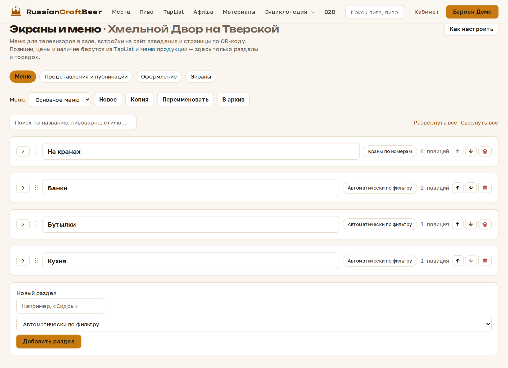Click the RussianCraftBeer crown logo
The image size is (508, 368).
(x=16, y=11)
